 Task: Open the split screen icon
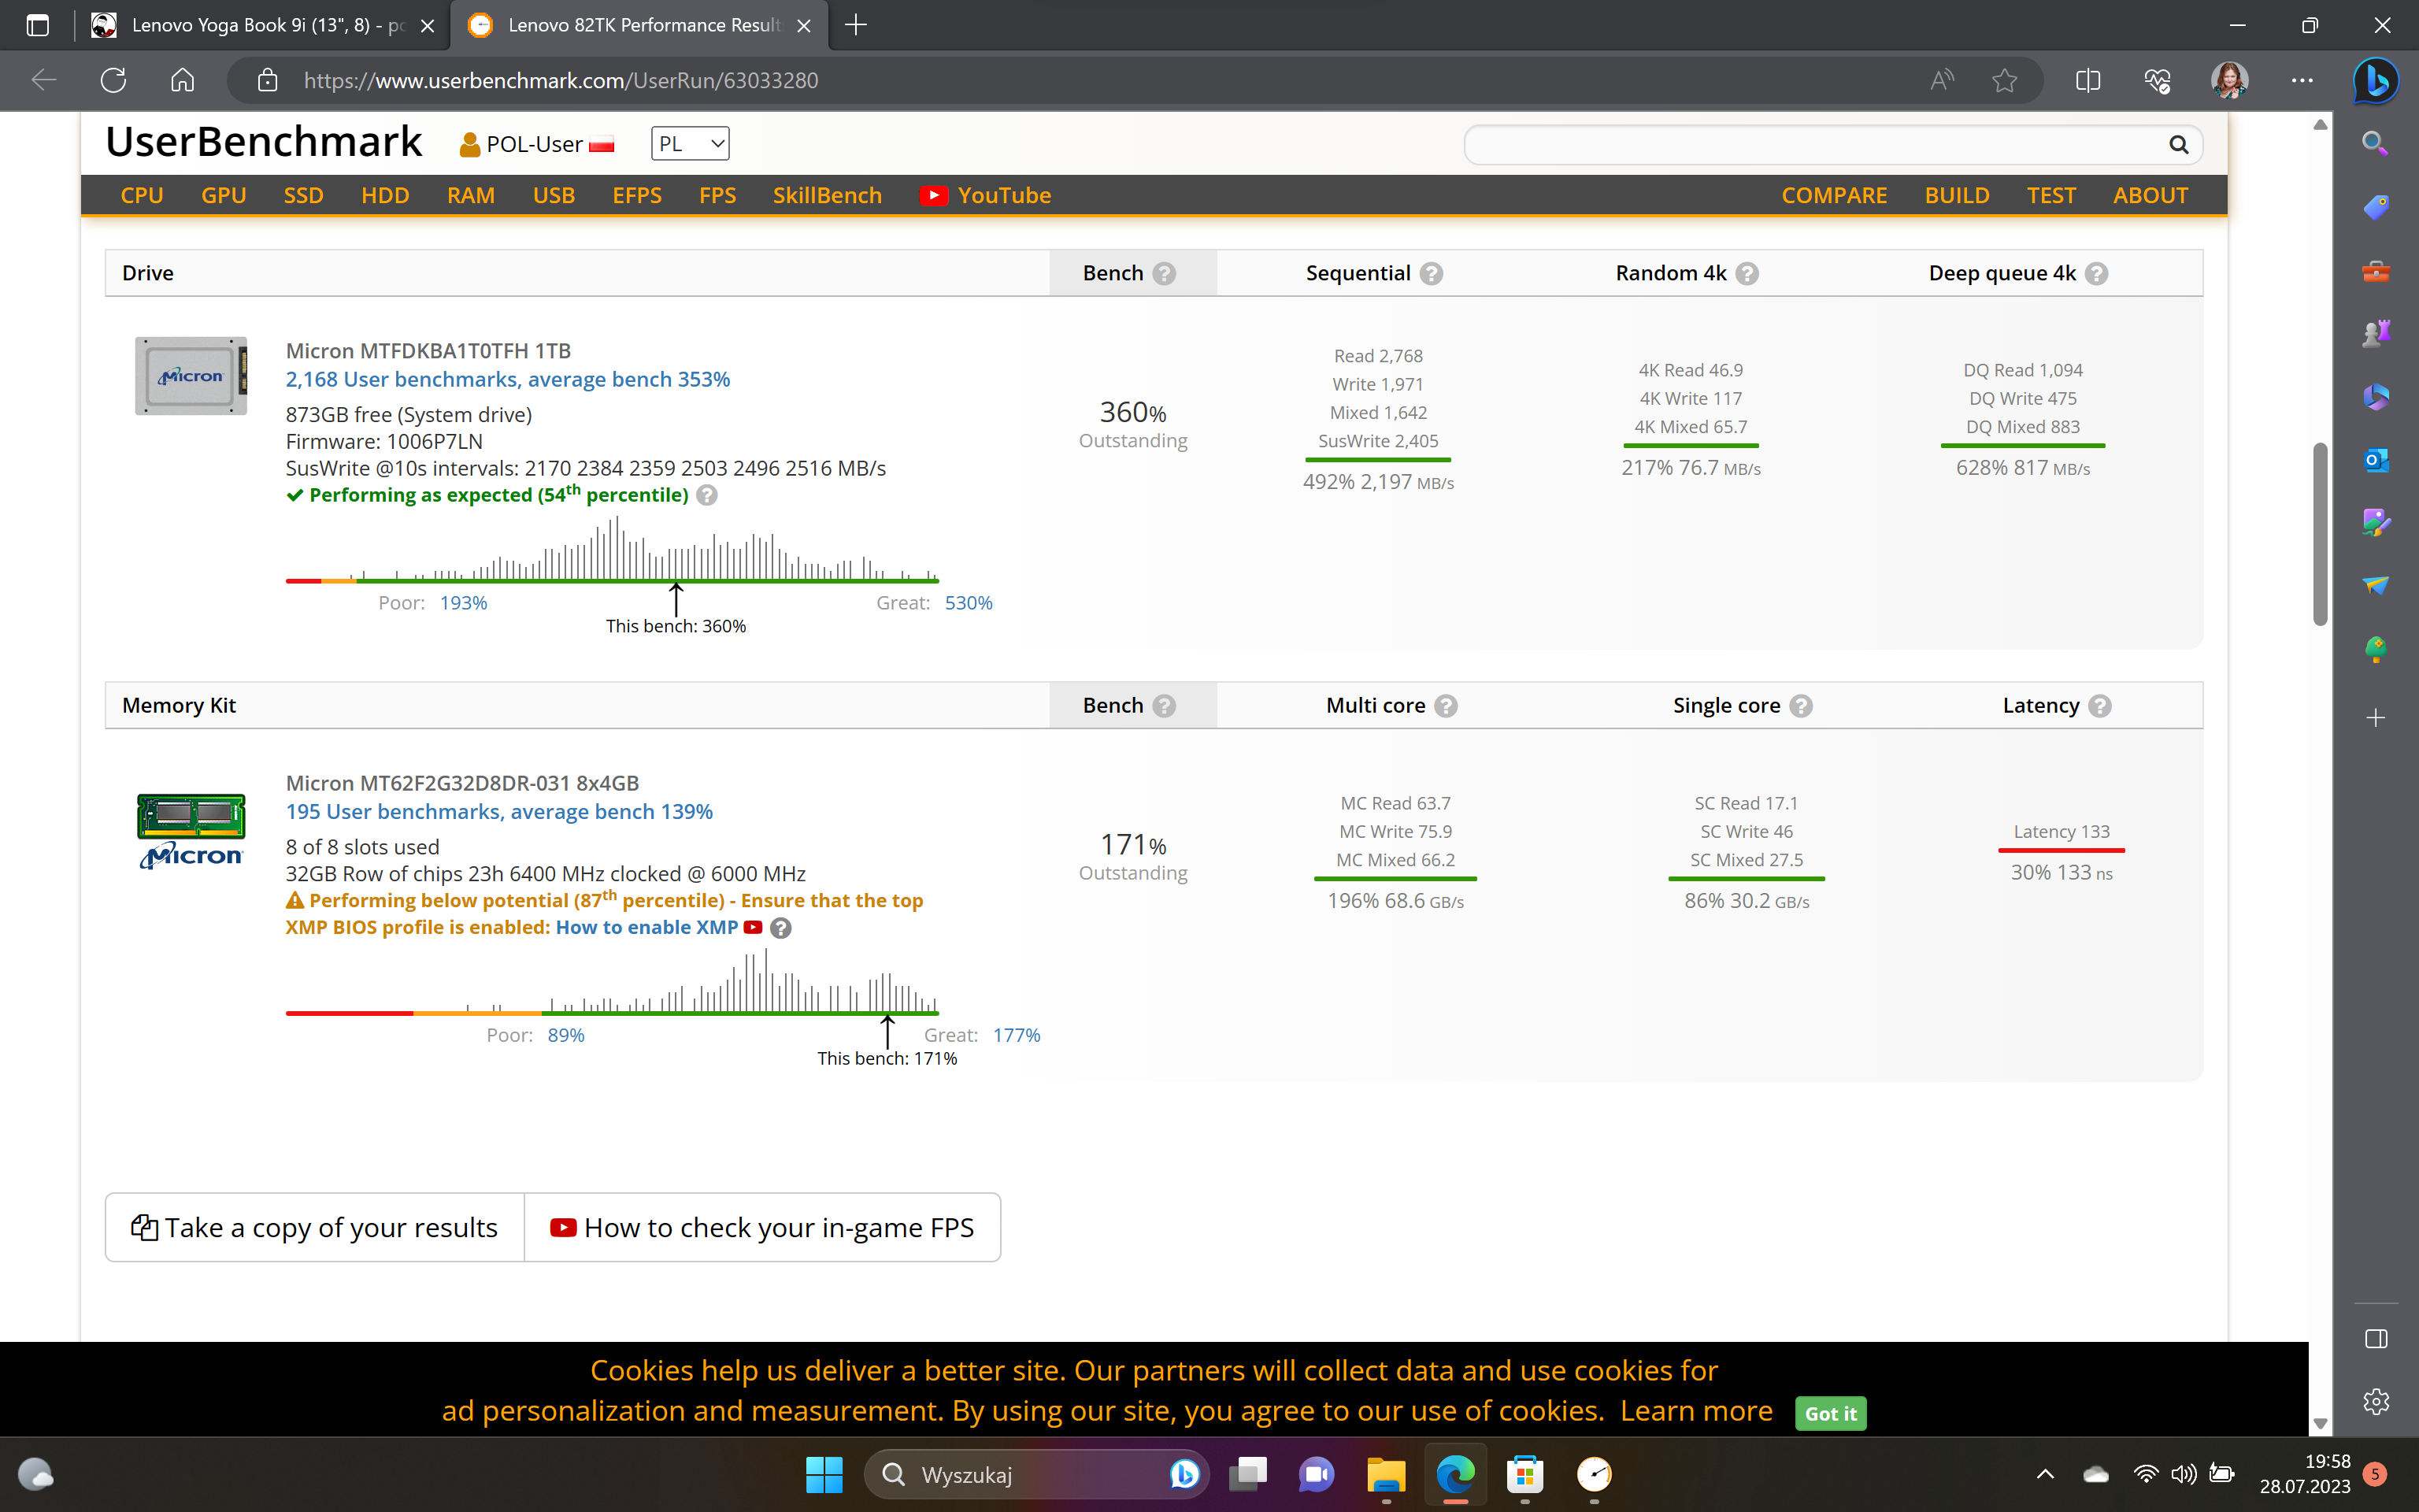pyautogui.click(x=2088, y=80)
